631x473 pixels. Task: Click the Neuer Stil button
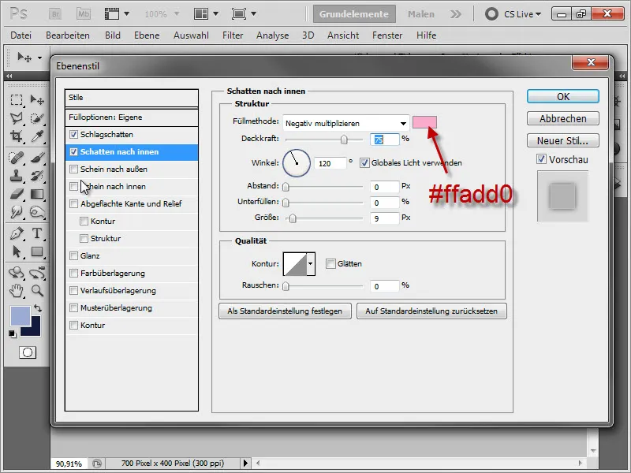[562, 141]
